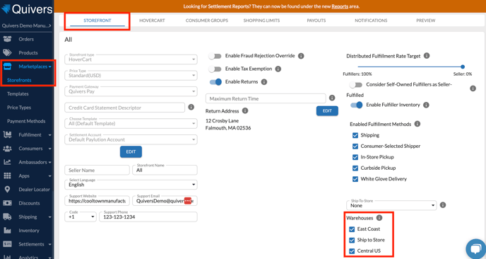Switch to the Notifications tab
The height and width of the screenshot is (259, 486).
(x=371, y=21)
